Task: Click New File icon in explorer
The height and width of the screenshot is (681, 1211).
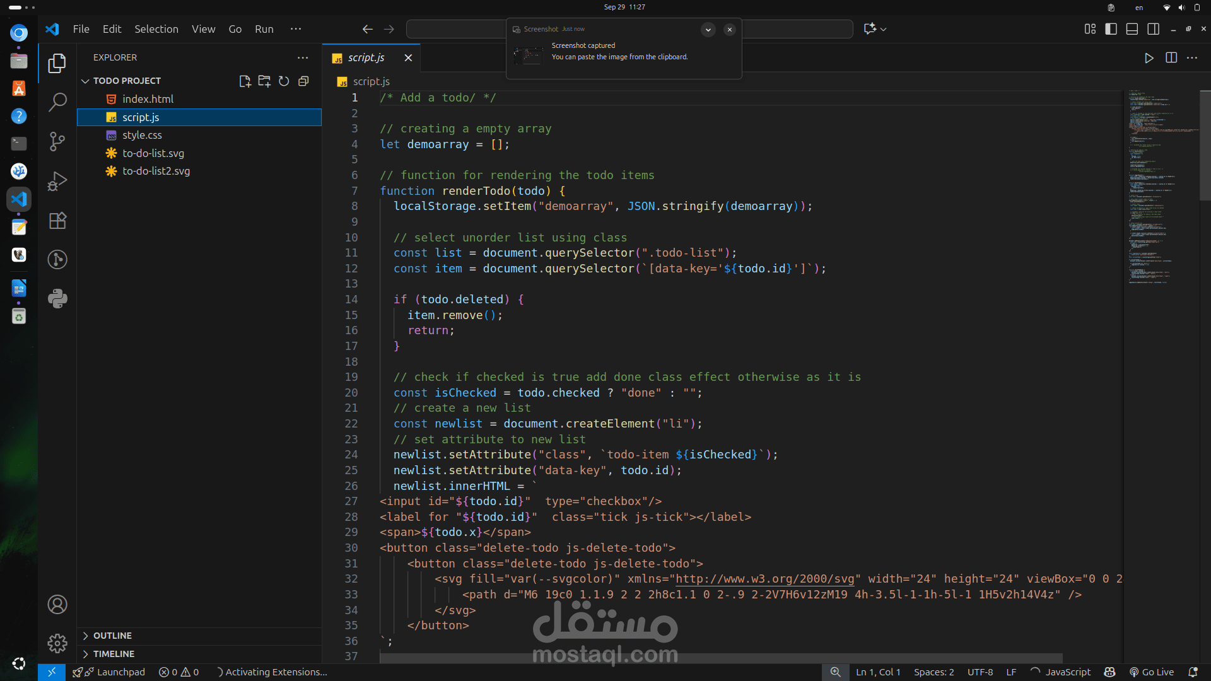Action: pos(245,81)
